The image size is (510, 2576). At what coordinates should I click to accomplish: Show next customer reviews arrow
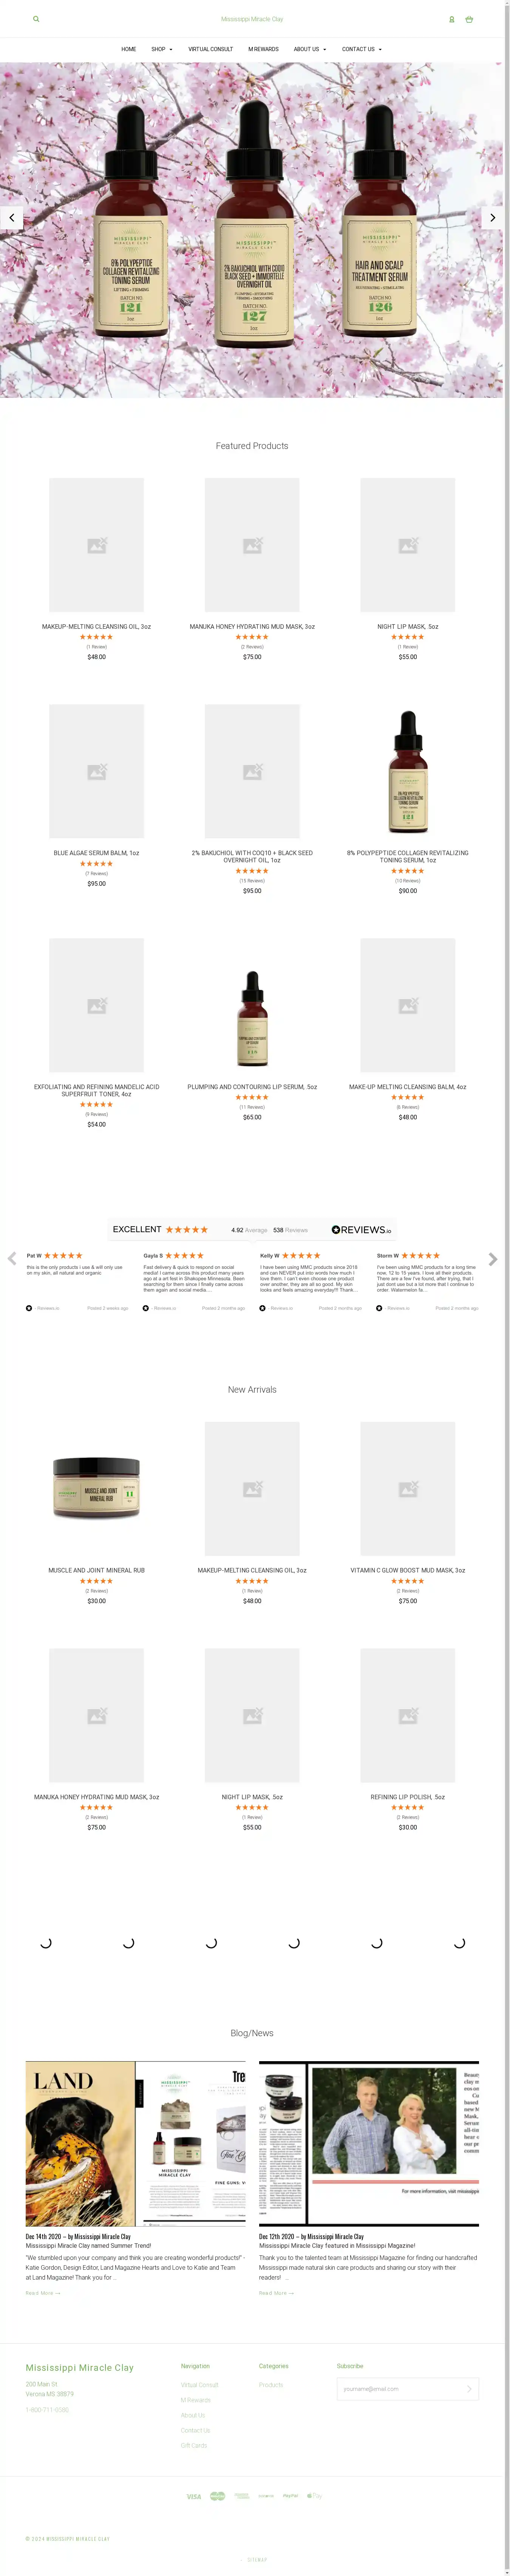pyautogui.click(x=492, y=1259)
